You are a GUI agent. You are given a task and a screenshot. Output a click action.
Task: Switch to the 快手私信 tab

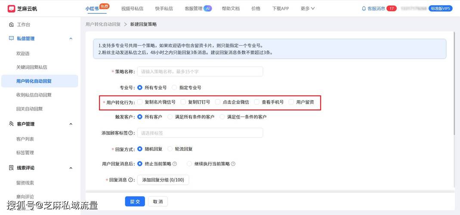click(x=164, y=9)
